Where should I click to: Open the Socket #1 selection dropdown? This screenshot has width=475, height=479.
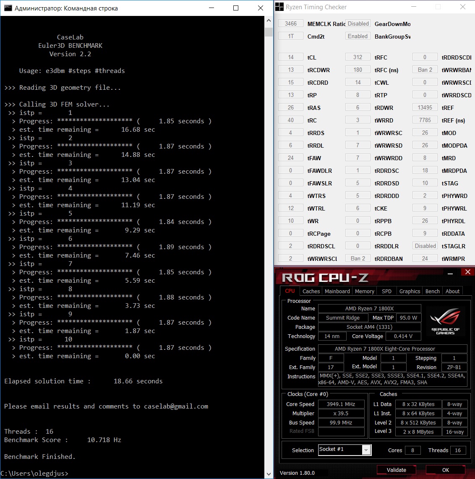tap(366, 450)
